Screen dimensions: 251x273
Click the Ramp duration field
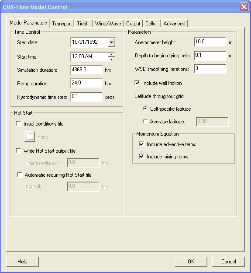click(86, 83)
